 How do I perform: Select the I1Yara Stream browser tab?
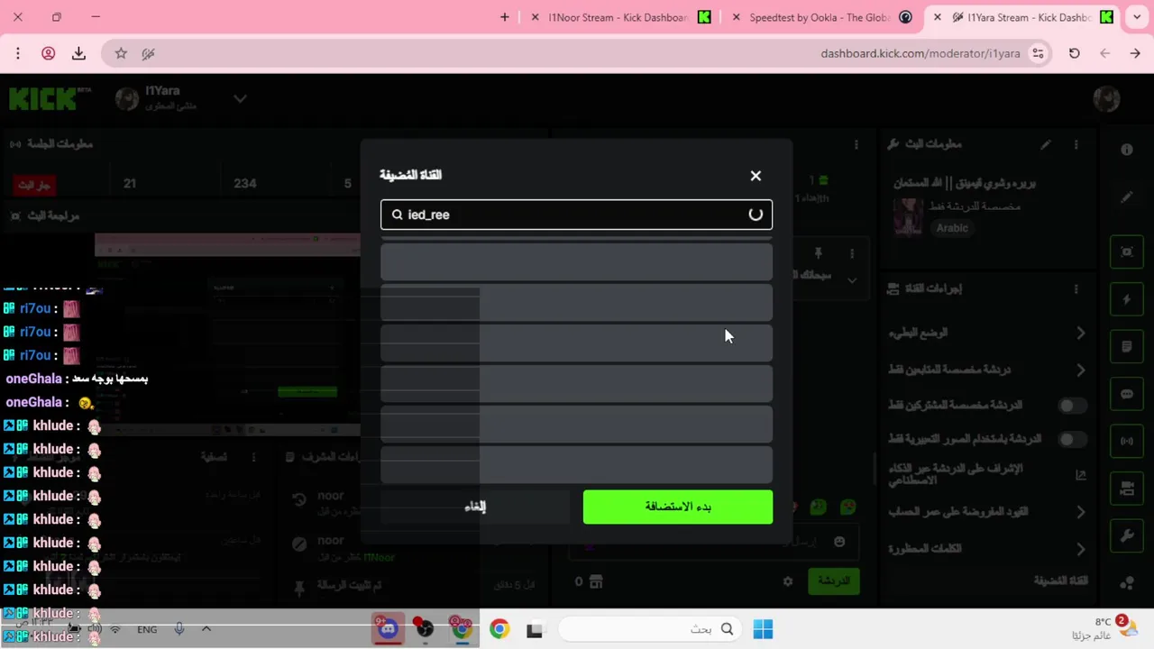click(x=1022, y=17)
